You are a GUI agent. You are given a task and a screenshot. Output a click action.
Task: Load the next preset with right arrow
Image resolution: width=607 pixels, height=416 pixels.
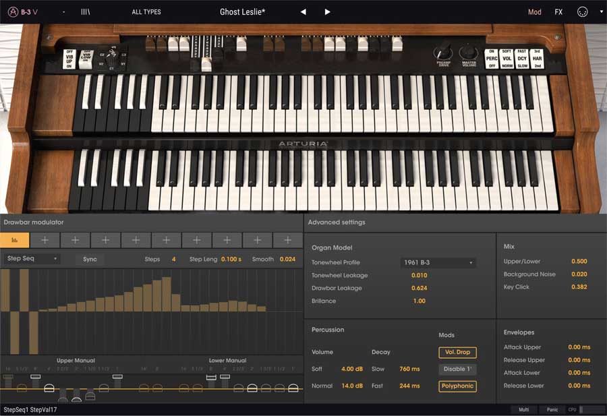[x=328, y=12]
